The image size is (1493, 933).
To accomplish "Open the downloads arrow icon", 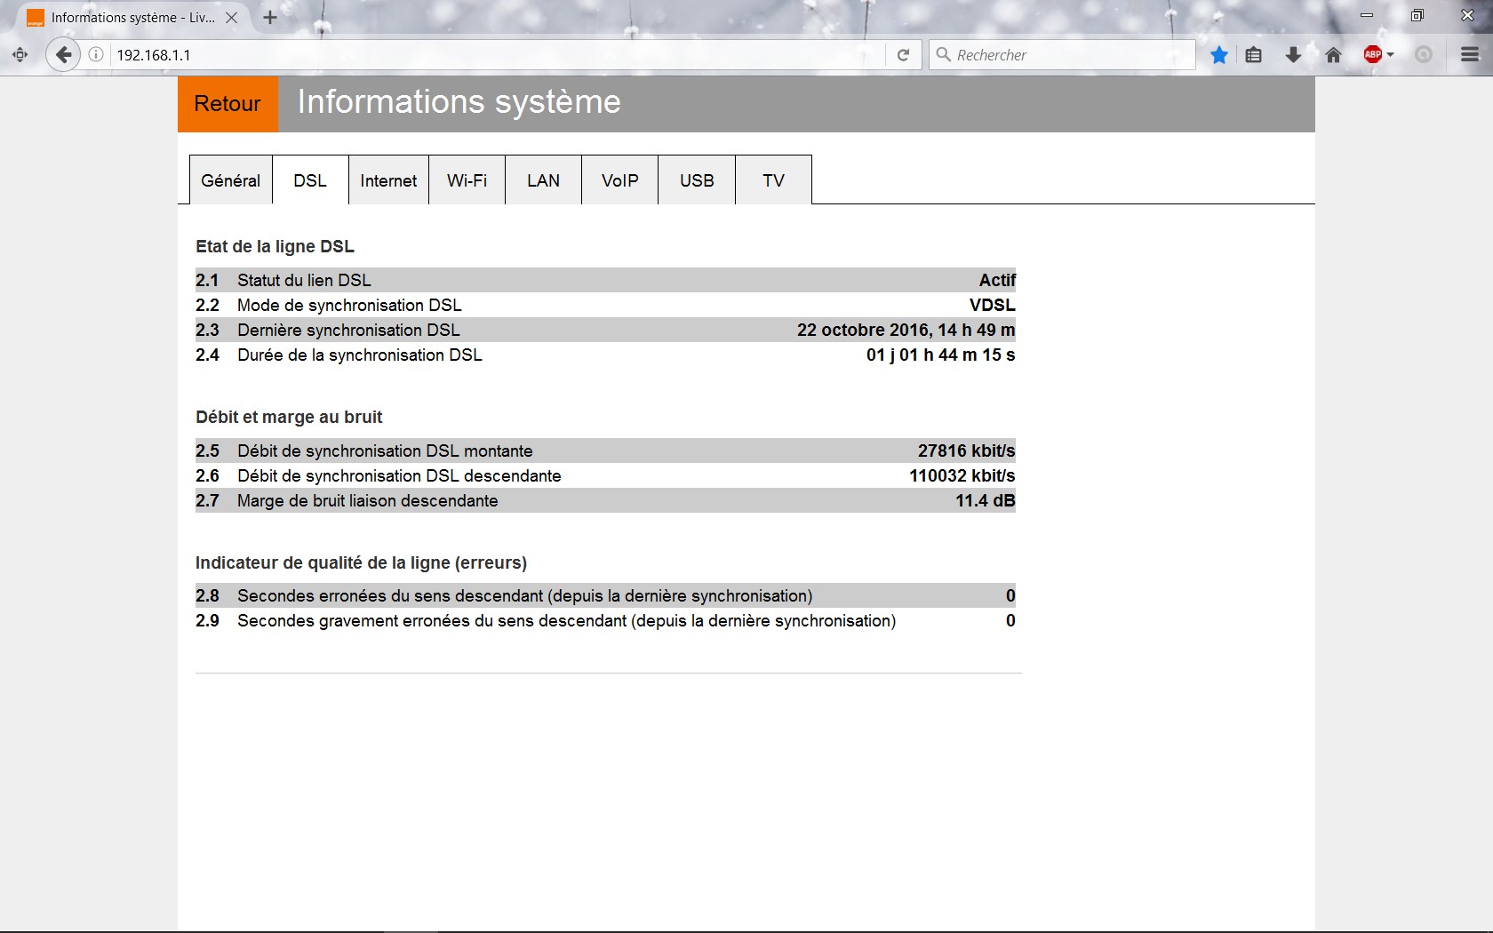I will 1293,55.
